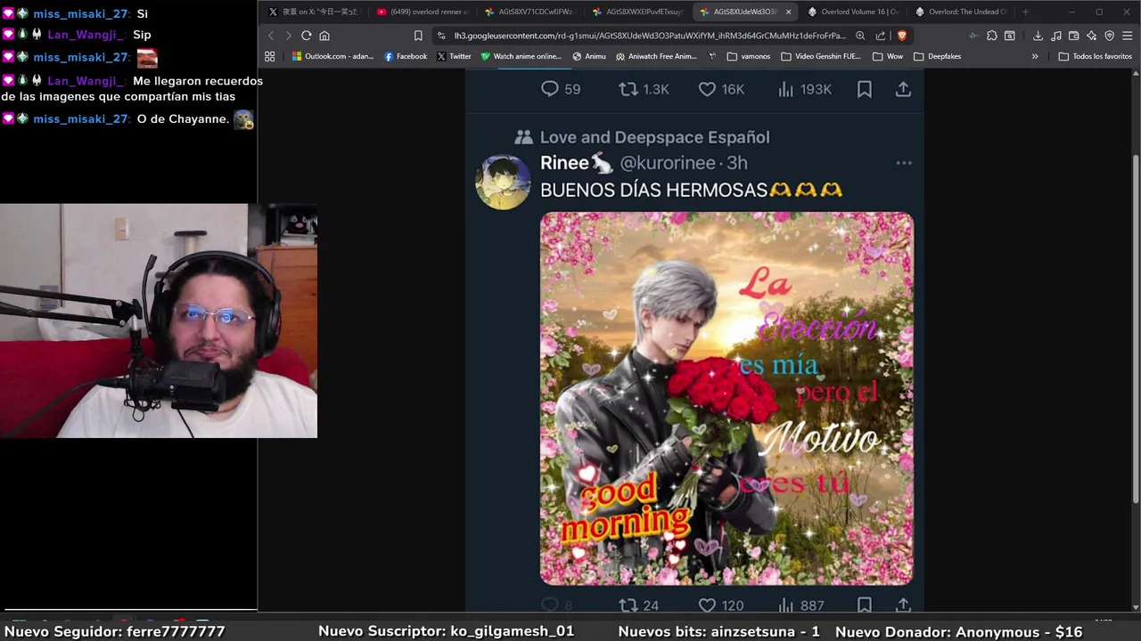
Task: Open Twitter bookmark
Action: point(454,56)
